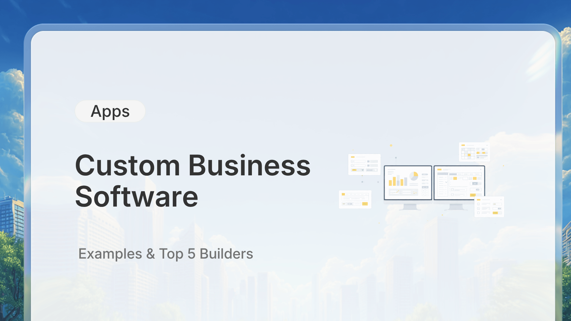
Task: Click yellow highlighted cell in calendar grid
Action: [x=469, y=155]
